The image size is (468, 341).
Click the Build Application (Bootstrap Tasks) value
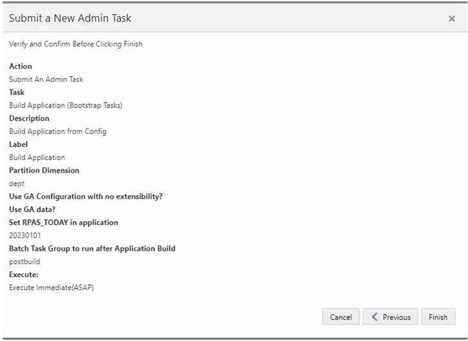(65, 105)
